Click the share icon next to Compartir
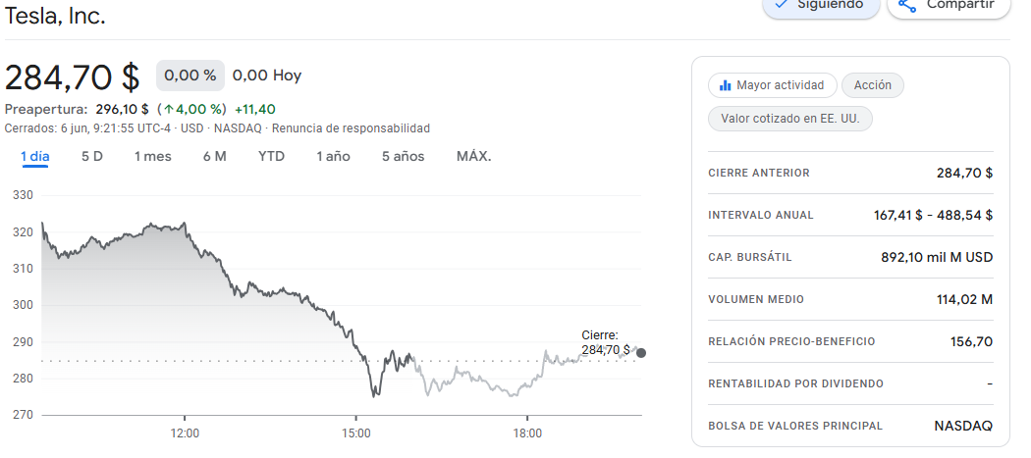The image size is (1031, 458). point(907,5)
